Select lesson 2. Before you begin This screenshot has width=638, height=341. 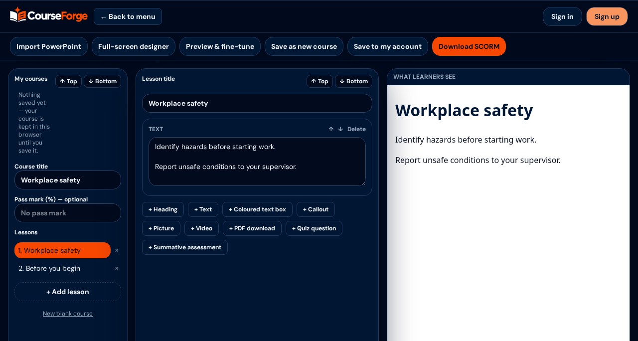62,268
